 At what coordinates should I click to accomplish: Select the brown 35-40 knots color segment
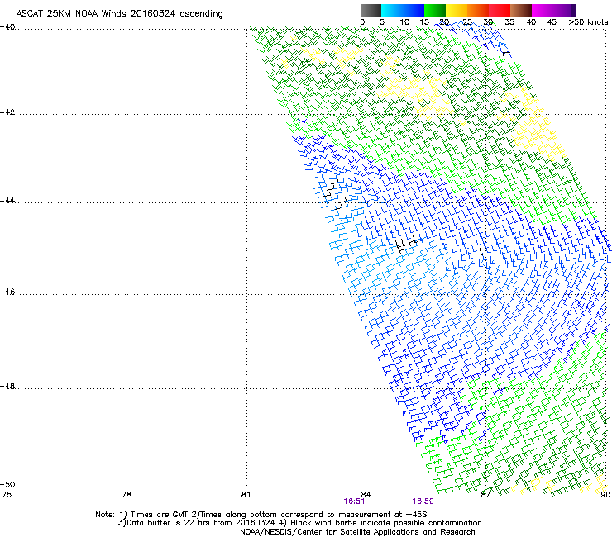(521, 10)
